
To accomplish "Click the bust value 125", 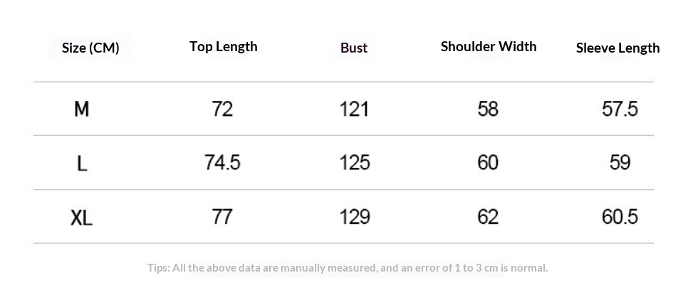I will [x=354, y=163].
